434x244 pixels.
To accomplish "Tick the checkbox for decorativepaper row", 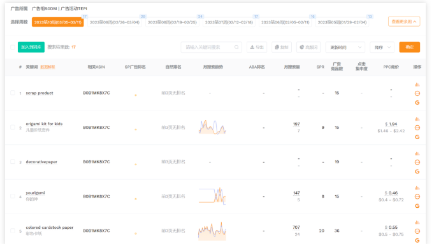I will click(13, 162).
